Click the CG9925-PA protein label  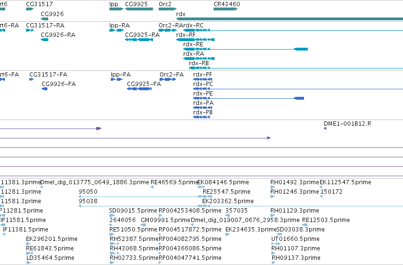coord(144,84)
